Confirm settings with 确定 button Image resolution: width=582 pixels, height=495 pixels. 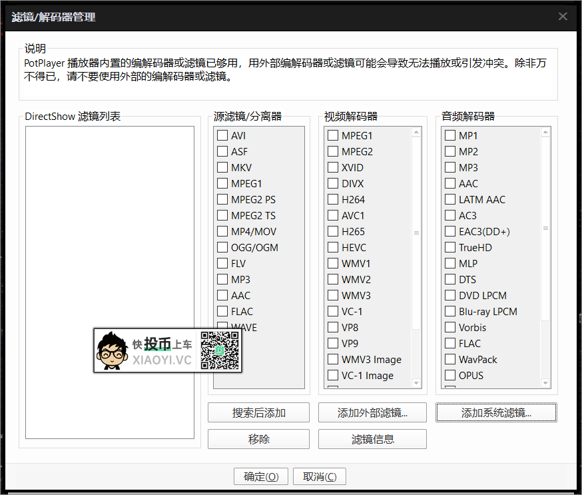[x=260, y=476]
